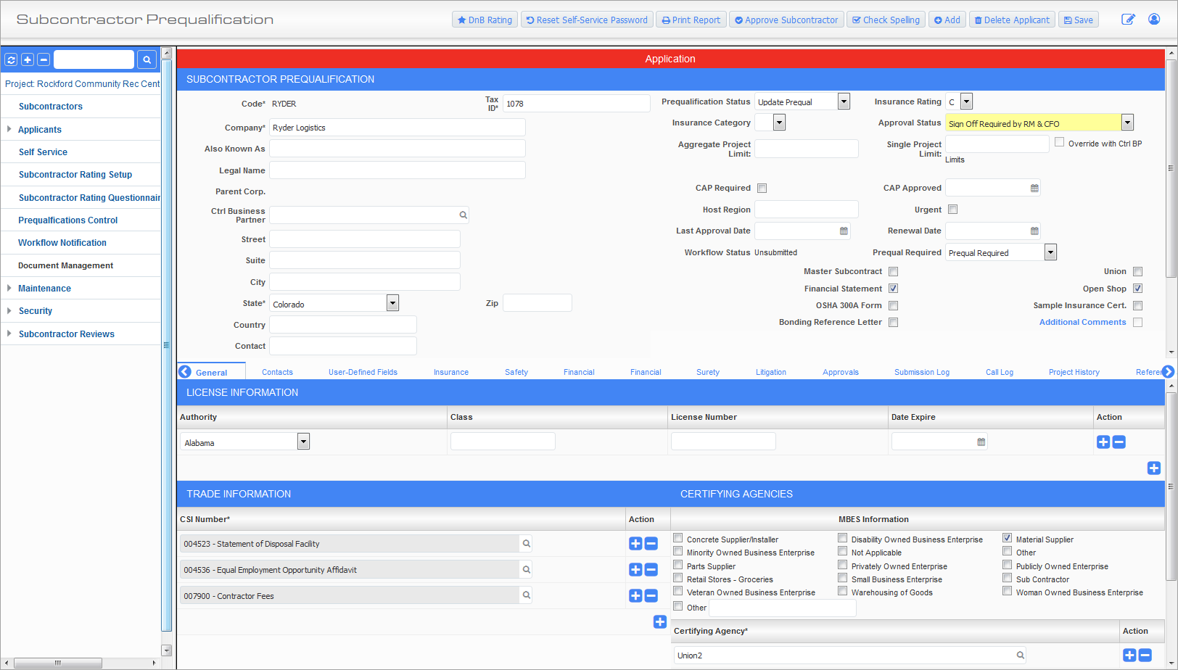
Task: Refresh the project navigation tree
Action: pyautogui.click(x=11, y=59)
